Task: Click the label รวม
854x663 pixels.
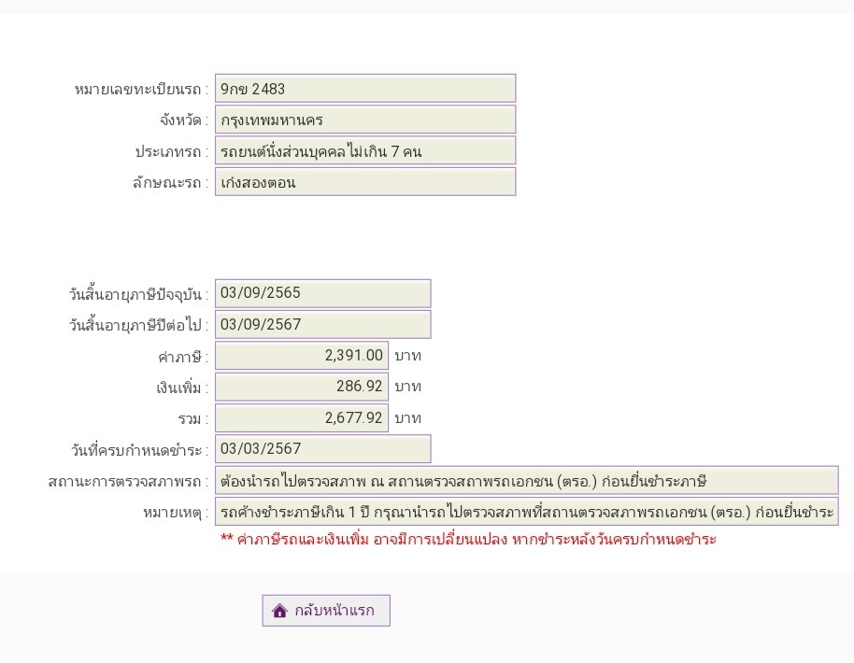Action: point(192,419)
